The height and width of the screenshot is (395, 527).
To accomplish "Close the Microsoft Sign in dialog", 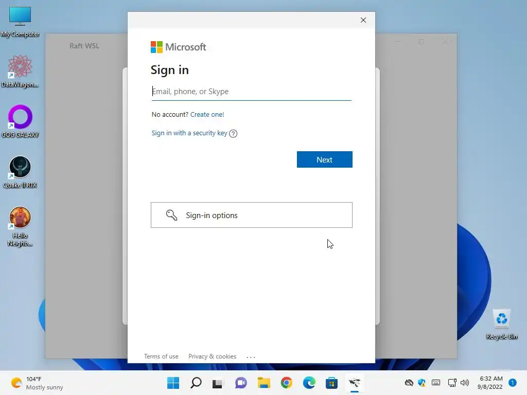I will pyautogui.click(x=363, y=20).
